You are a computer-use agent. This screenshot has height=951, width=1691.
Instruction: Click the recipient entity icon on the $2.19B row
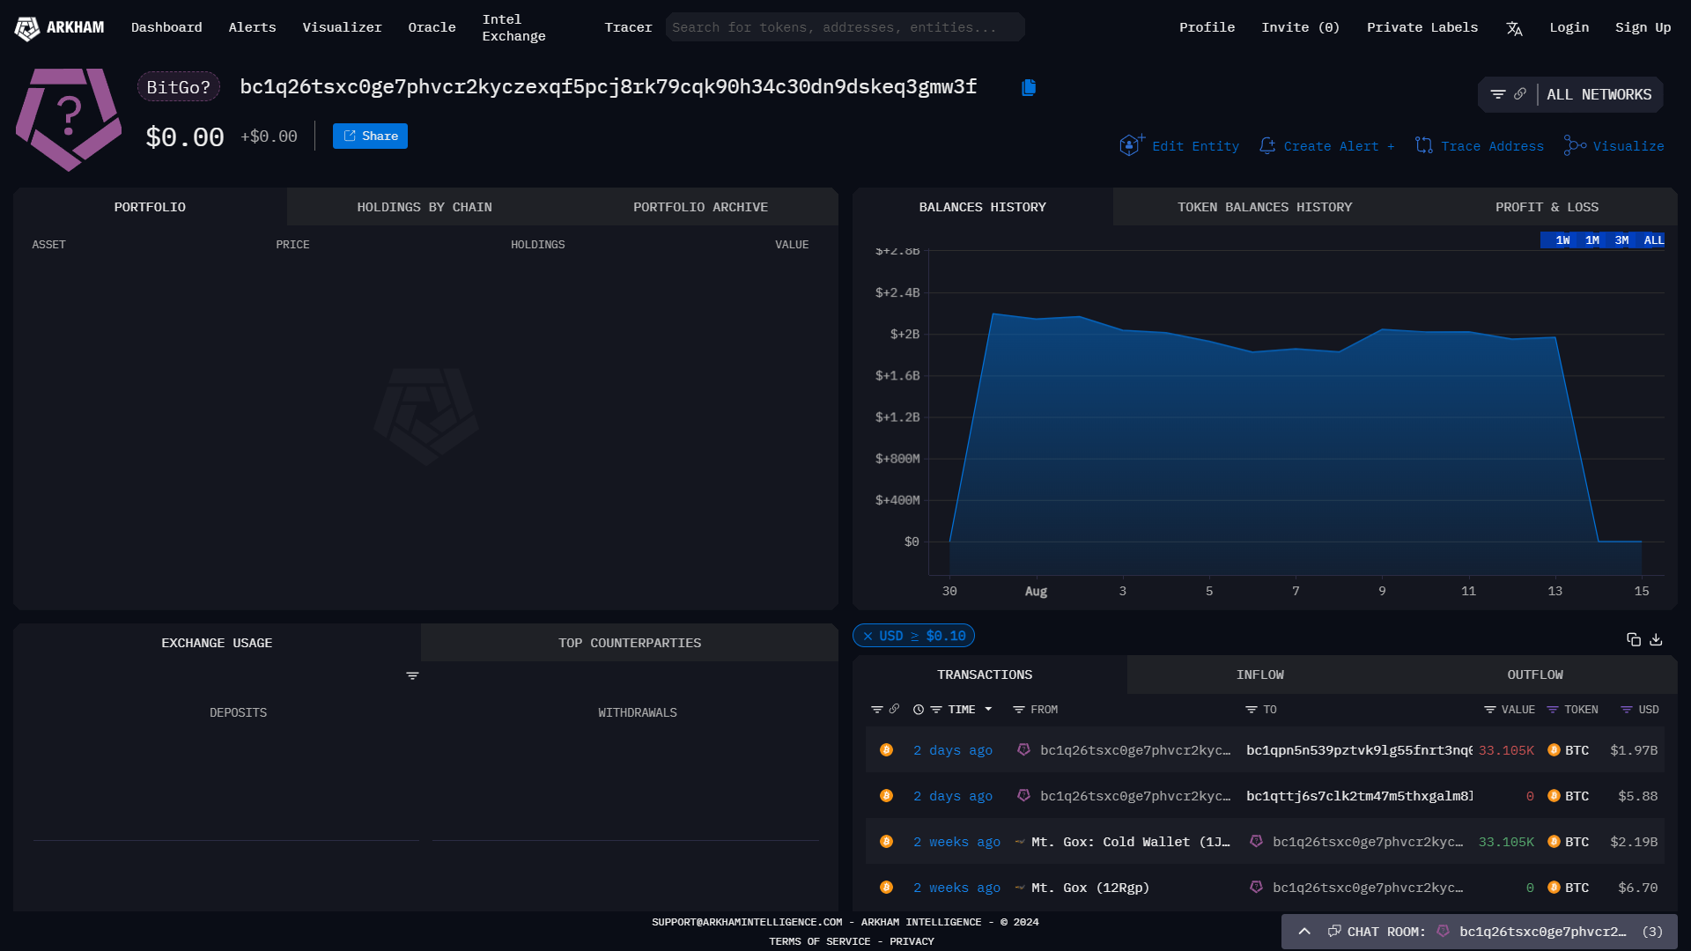tap(1256, 842)
